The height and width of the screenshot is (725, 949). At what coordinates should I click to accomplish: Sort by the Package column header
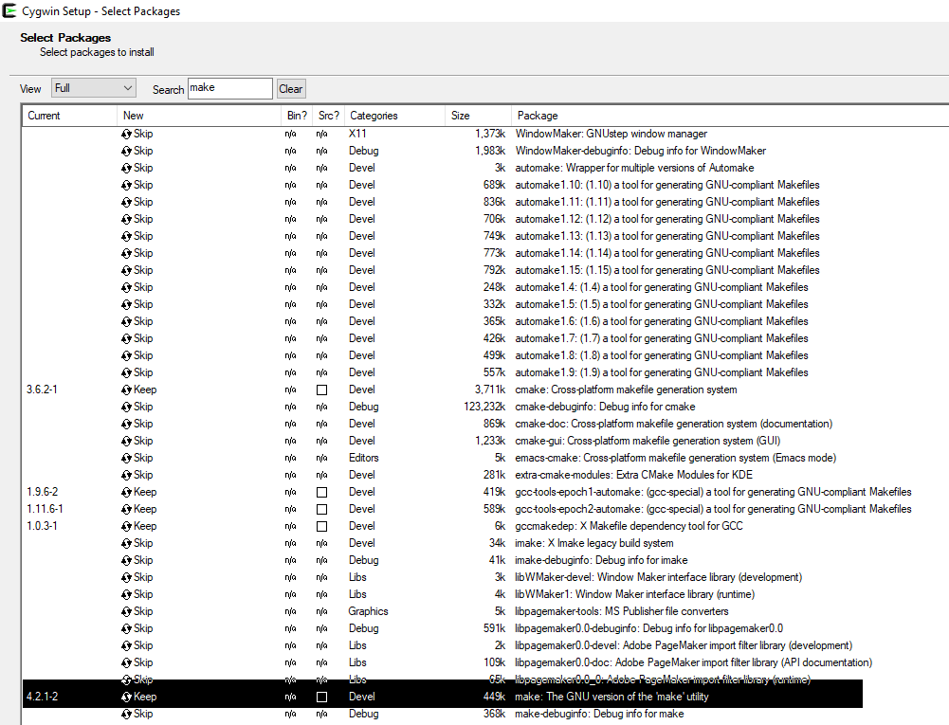coord(730,116)
